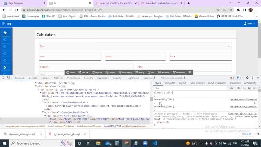Open App 106 in developer toolbar

[x=84, y=73]
